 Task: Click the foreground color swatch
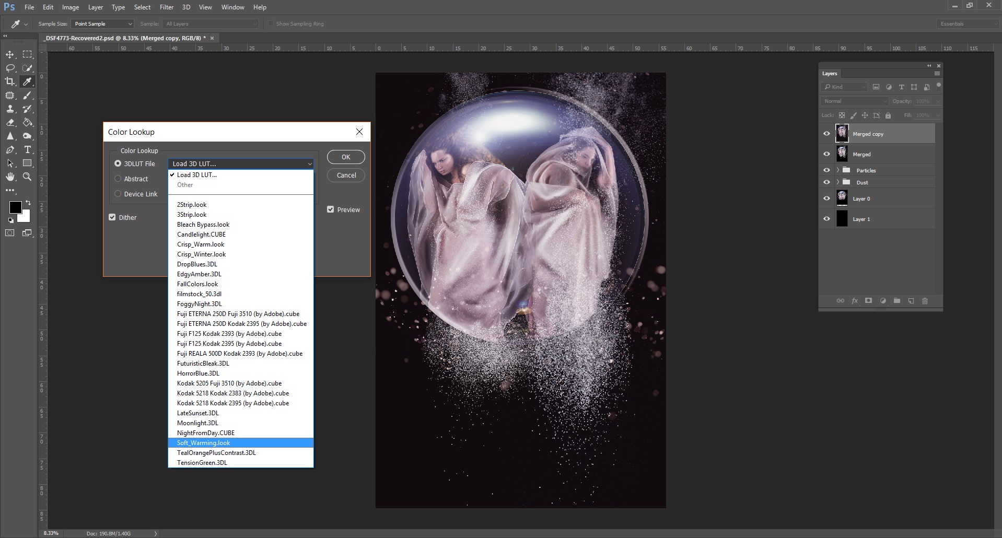pos(15,208)
